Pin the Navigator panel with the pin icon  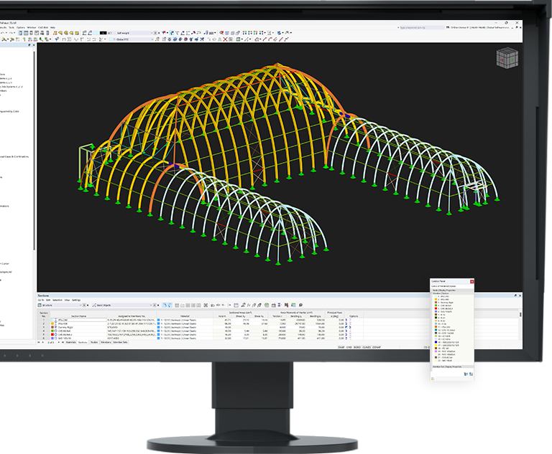(29, 45)
